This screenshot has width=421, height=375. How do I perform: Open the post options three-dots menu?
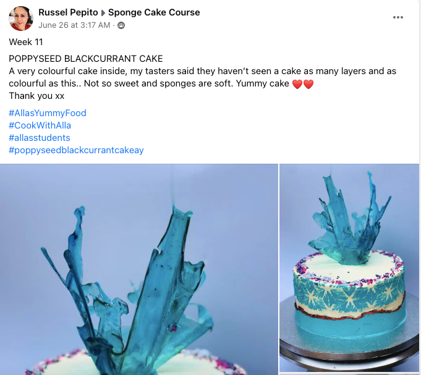coord(398,17)
